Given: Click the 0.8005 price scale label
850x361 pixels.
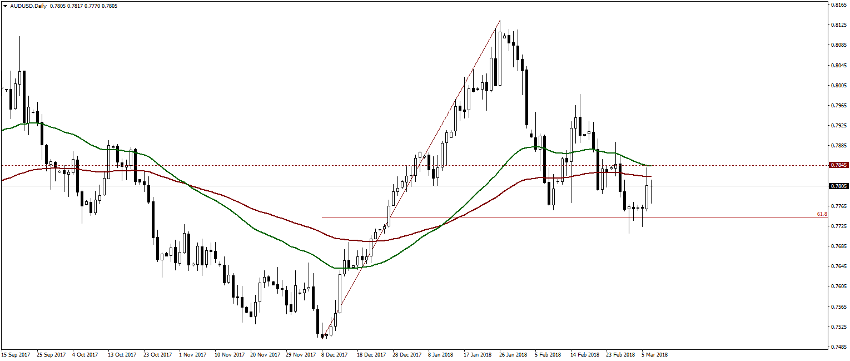Looking at the screenshot, I should [x=838, y=86].
